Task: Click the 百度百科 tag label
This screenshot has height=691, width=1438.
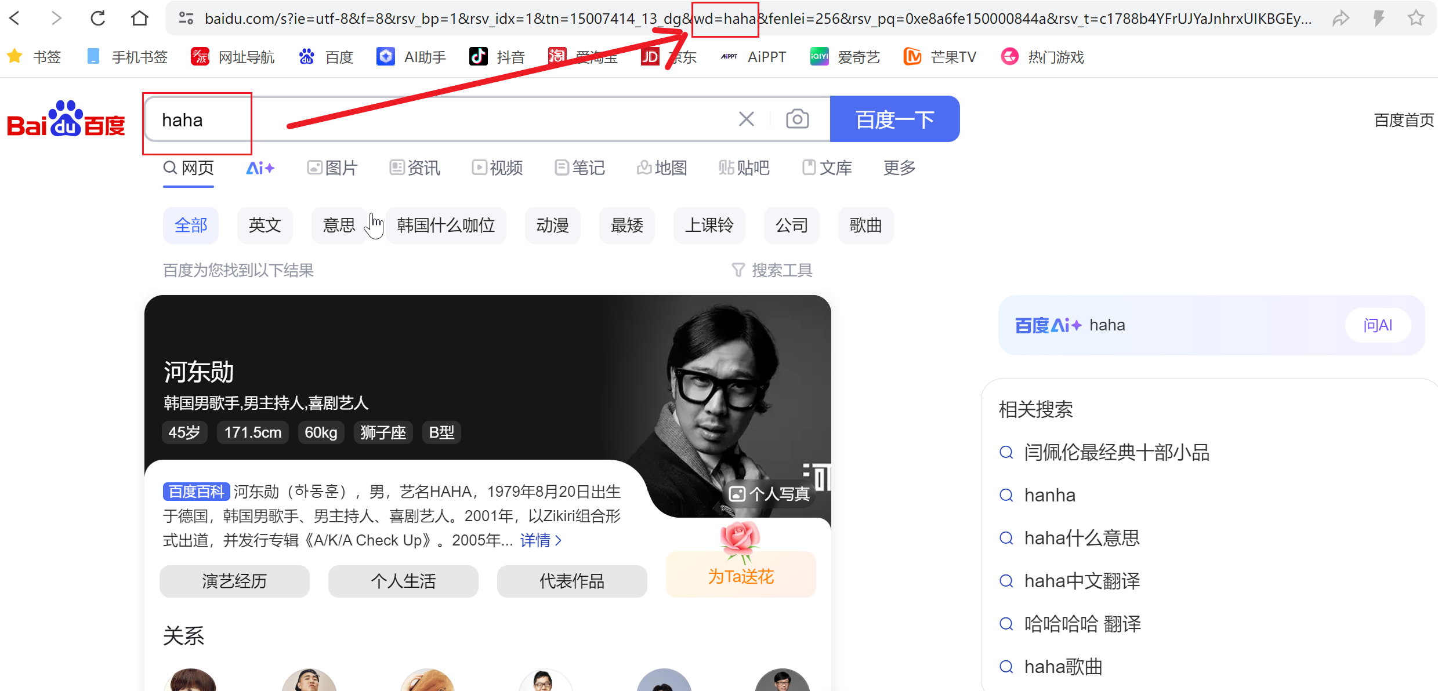Action: click(x=196, y=492)
